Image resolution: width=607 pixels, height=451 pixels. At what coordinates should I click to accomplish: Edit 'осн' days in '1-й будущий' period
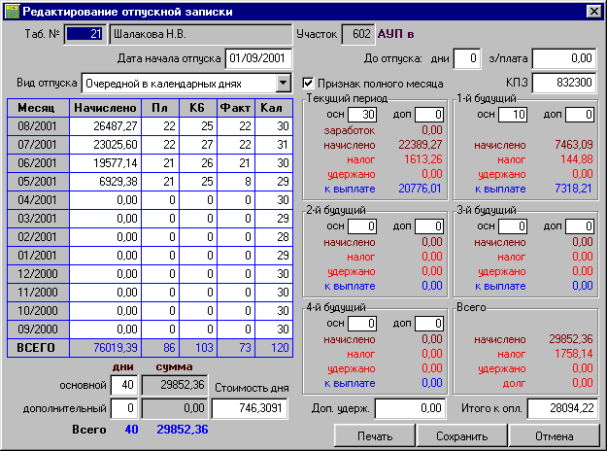click(513, 115)
